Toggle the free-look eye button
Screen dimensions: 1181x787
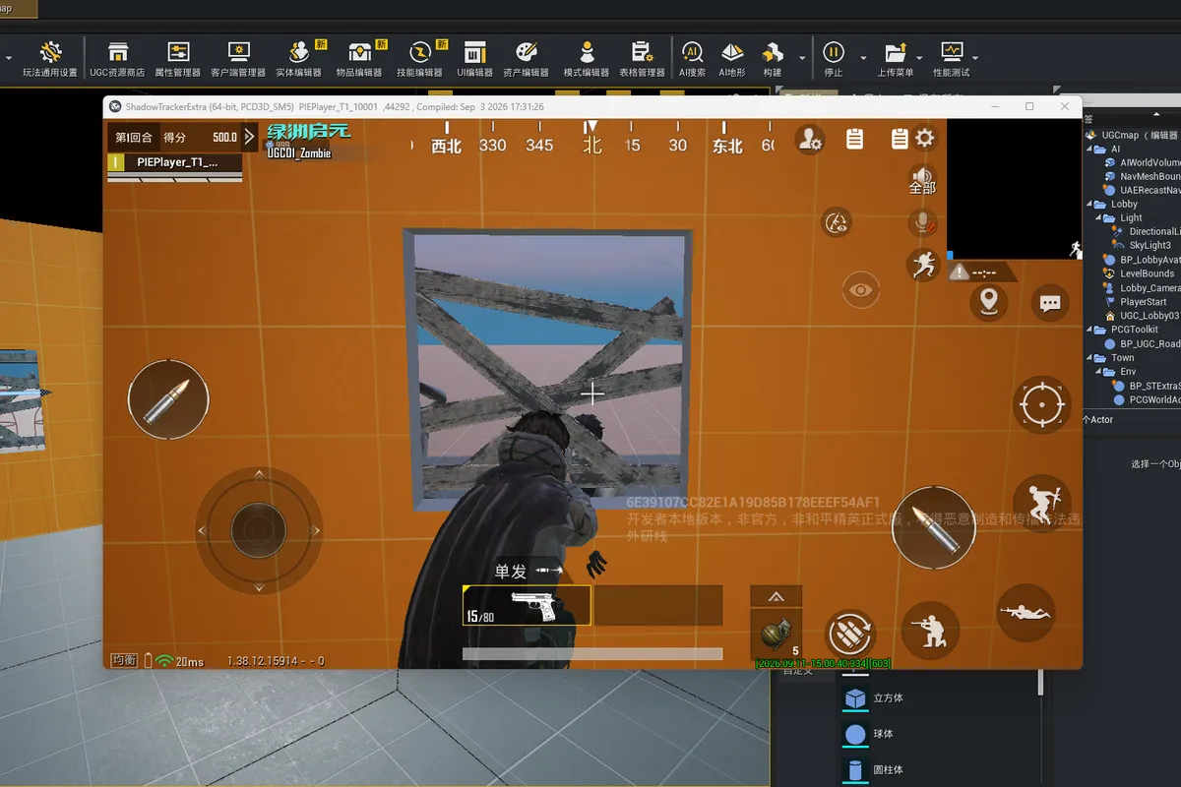click(861, 290)
